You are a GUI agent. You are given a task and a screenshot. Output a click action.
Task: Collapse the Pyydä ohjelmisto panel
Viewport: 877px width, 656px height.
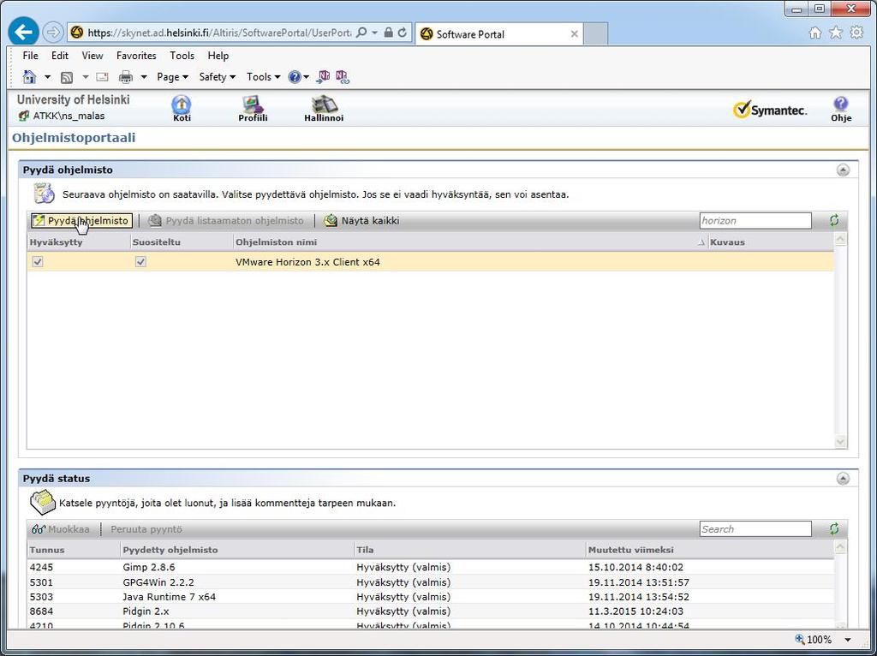[843, 170]
